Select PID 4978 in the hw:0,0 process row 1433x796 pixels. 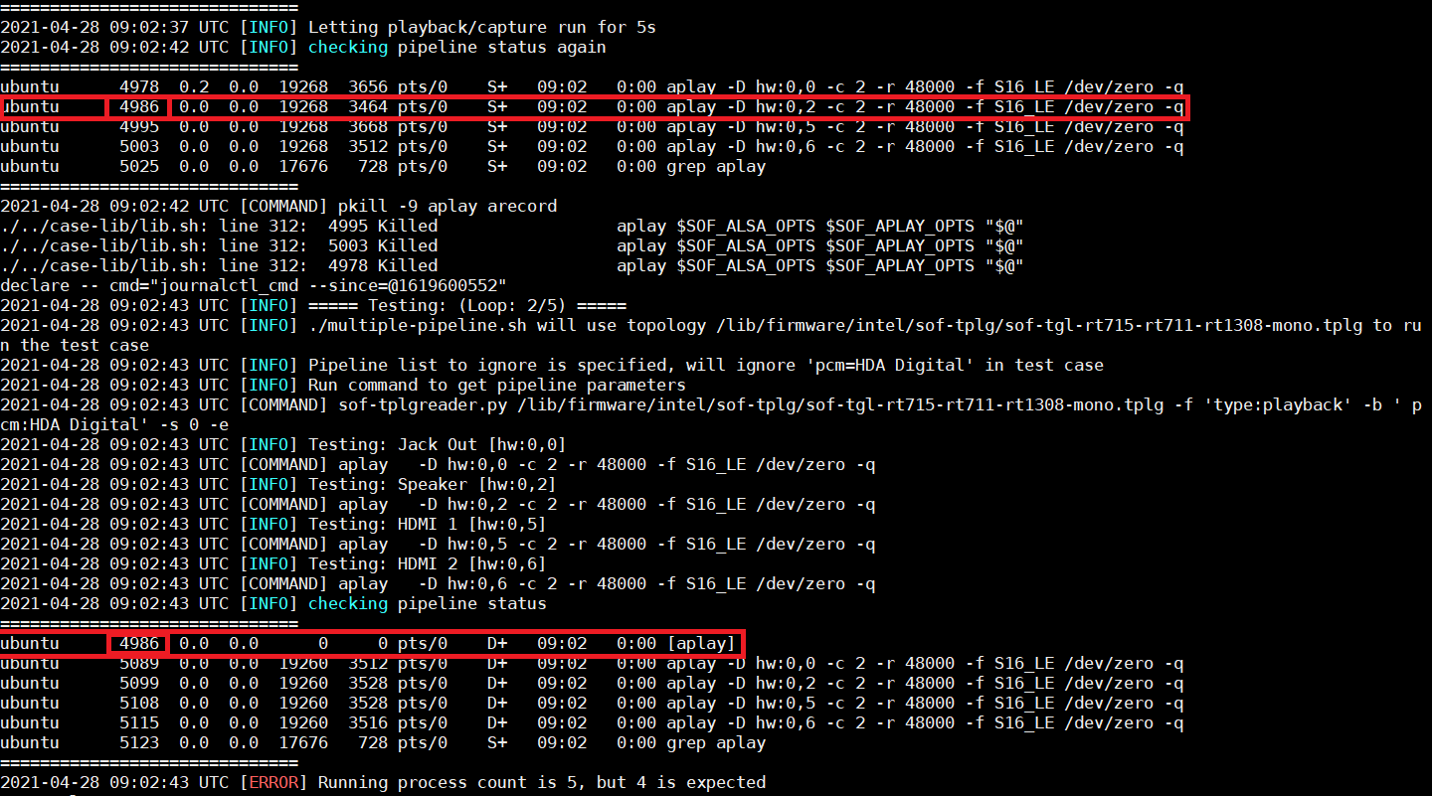click(x=139, y=87)
